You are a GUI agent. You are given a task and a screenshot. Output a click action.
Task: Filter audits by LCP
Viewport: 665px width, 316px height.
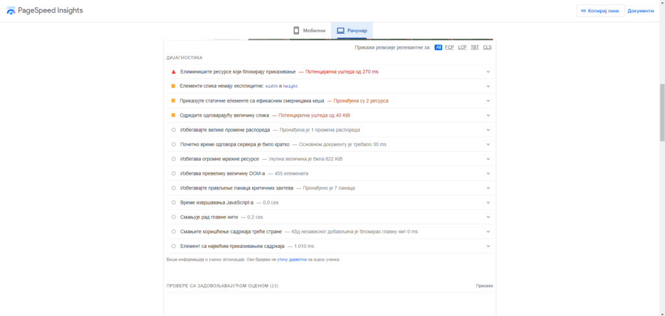462,47
